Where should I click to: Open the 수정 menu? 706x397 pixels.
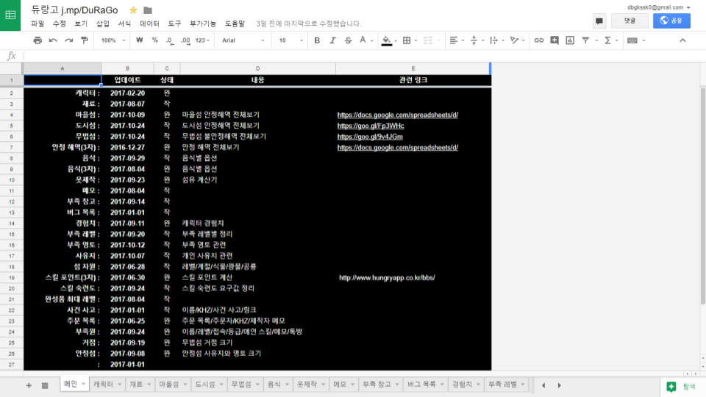pyautogui.click(x=59, y=24)
